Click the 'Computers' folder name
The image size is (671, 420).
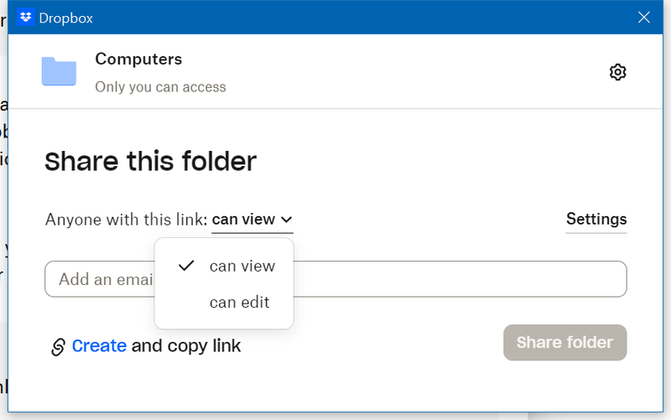[x=138, y=59]
